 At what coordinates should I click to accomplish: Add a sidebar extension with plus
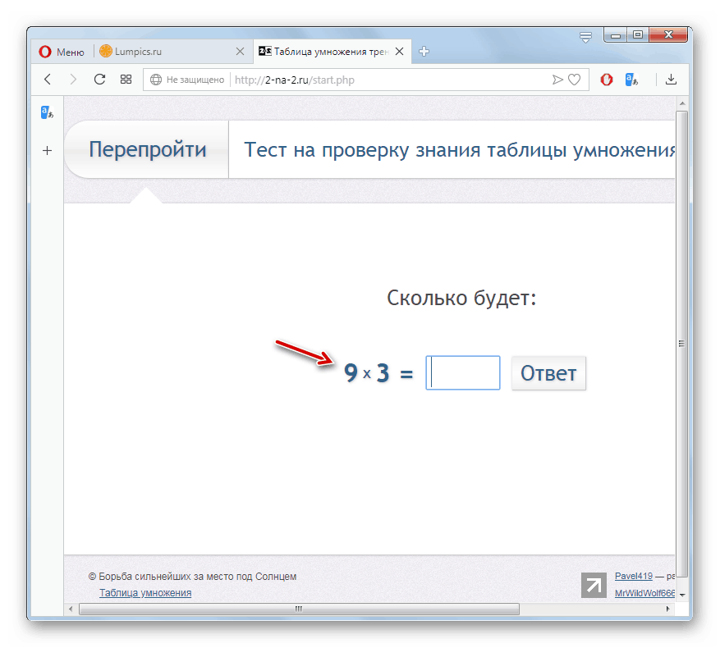[x=48, y=151]
